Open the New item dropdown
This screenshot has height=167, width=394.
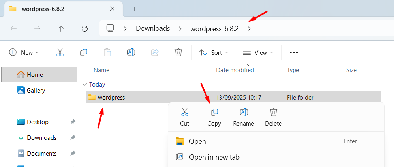pos(24,52)
